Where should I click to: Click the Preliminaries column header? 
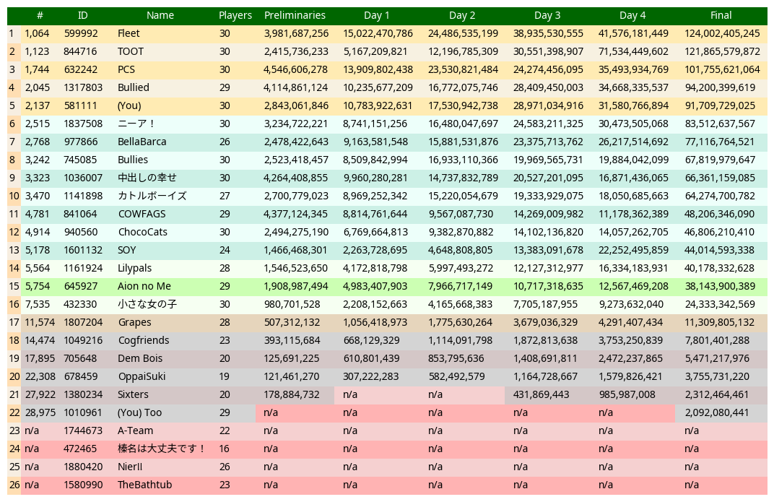tap(295, 15)
